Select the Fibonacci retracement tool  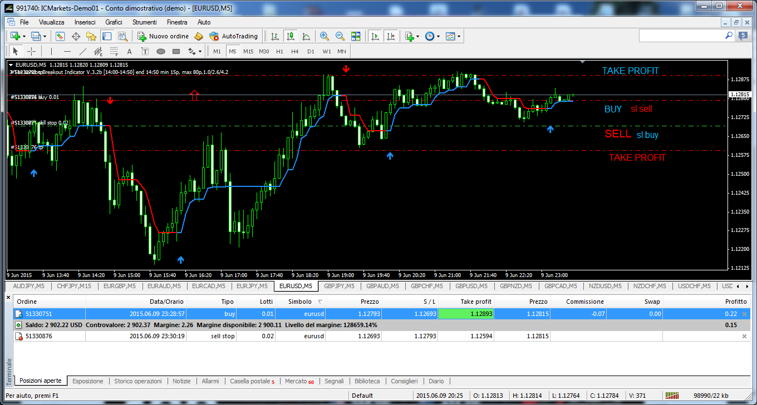(x=114, y=51)
